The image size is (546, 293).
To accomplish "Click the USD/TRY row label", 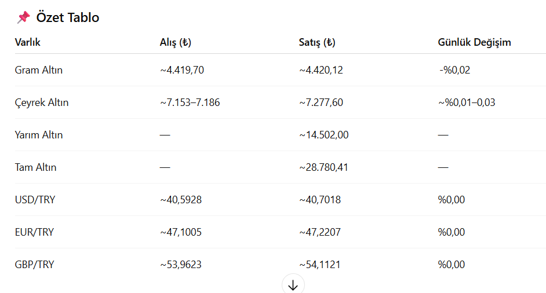I will coord(35,200).
